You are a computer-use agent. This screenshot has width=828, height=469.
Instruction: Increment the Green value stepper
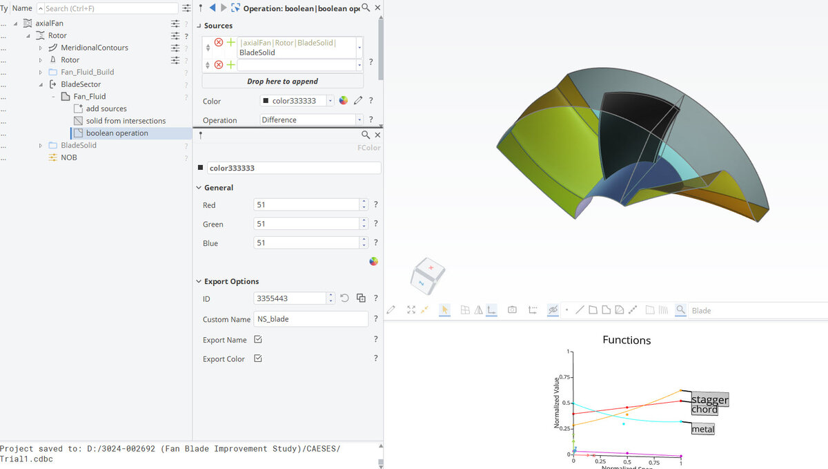[364, 221]
